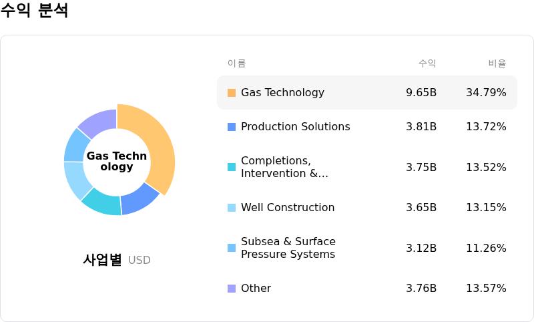
Task: Click the 이름 column header
Action: tap(236, 63)
